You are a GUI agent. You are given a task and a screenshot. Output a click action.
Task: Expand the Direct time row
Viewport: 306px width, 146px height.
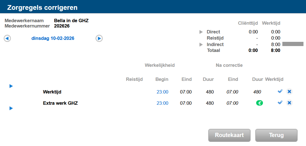[x=201, y=32]
